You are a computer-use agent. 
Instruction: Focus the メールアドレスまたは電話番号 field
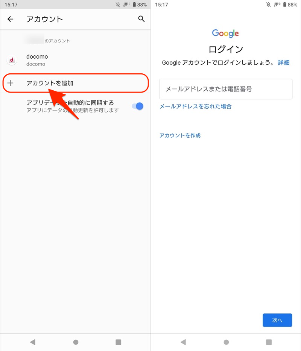coord(226,89)
